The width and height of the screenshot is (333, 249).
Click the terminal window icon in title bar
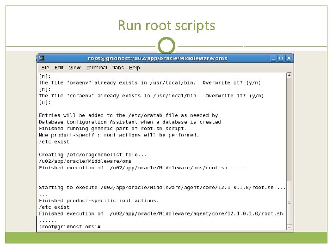coord(42,58)
